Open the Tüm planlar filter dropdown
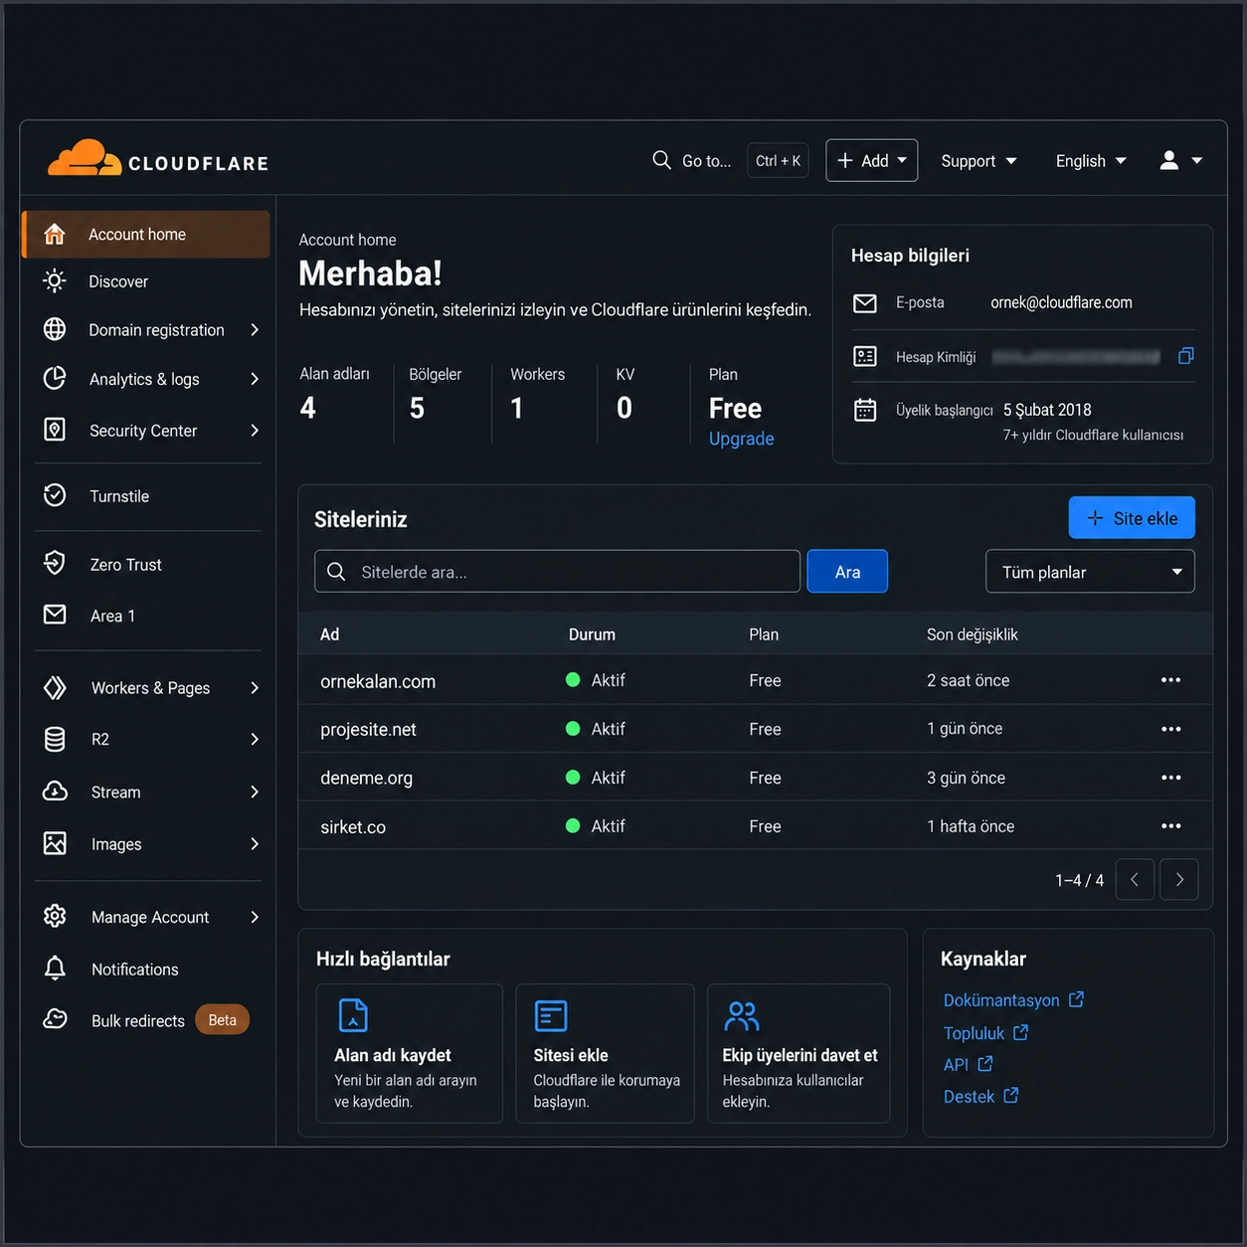 point(1090,572)
